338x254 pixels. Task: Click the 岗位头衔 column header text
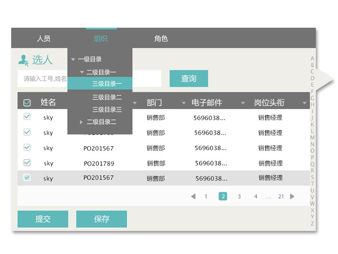tap(269, 103)
